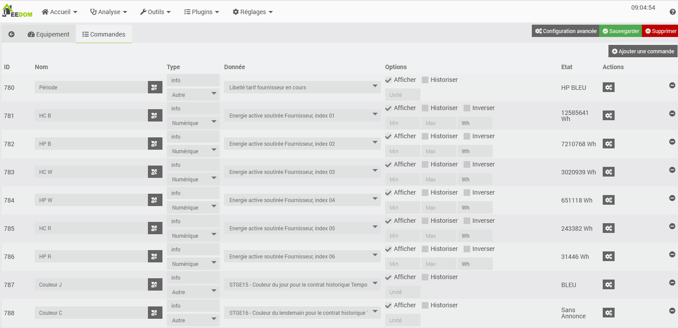Click Ajouter une commande button
Image resolution: width=678 pixels, height=328 pixels.
point(643,51)
